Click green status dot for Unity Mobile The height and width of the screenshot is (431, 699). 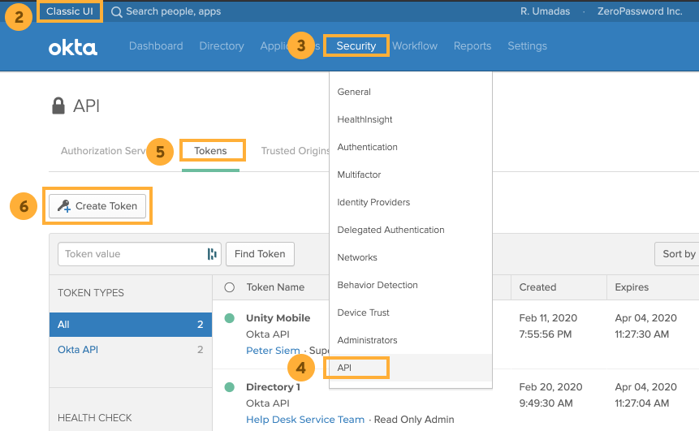click(x=230, y=318)
